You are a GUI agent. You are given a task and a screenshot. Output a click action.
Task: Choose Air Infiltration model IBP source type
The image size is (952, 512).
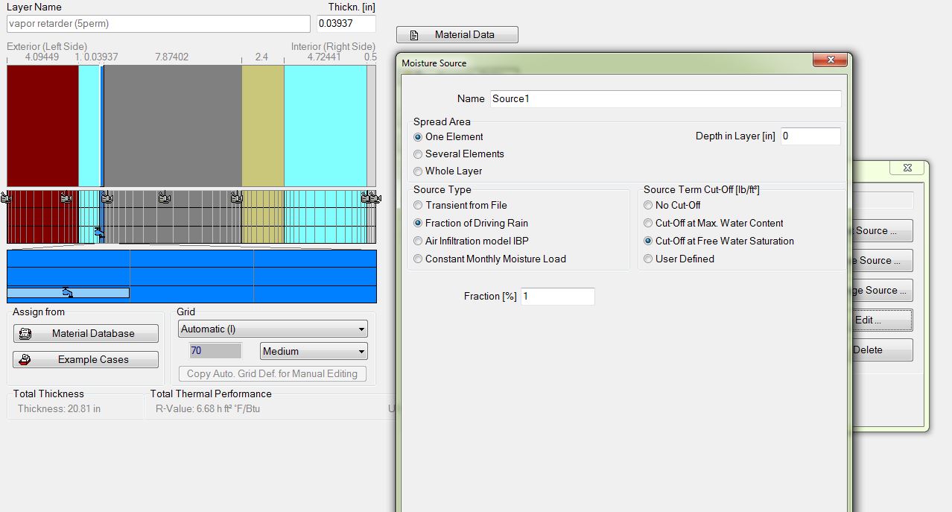(419, 241)
